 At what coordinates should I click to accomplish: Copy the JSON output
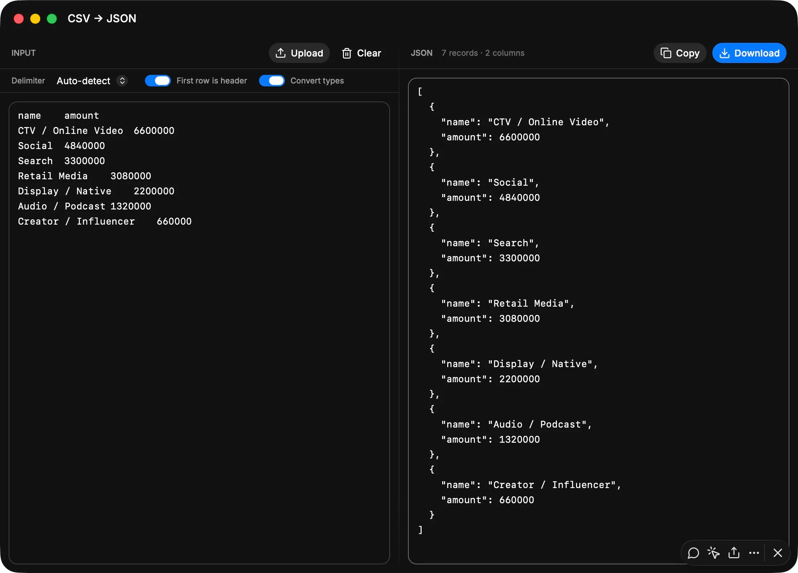point(680,53)
